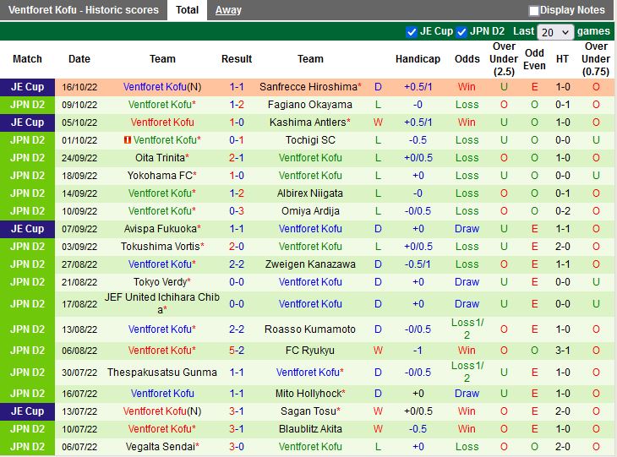Switch to the Total tab
Screen dimensions: 617x457
pos(187,10)
